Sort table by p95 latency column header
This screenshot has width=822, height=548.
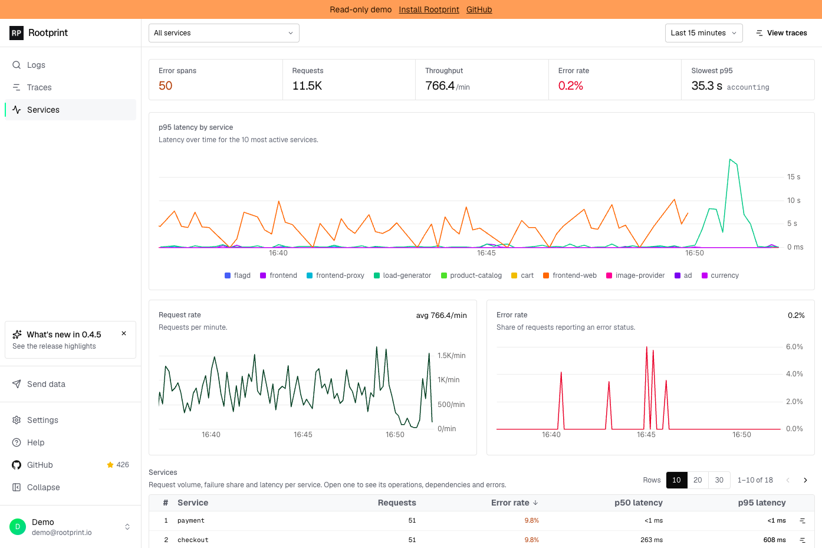(762, 503)
